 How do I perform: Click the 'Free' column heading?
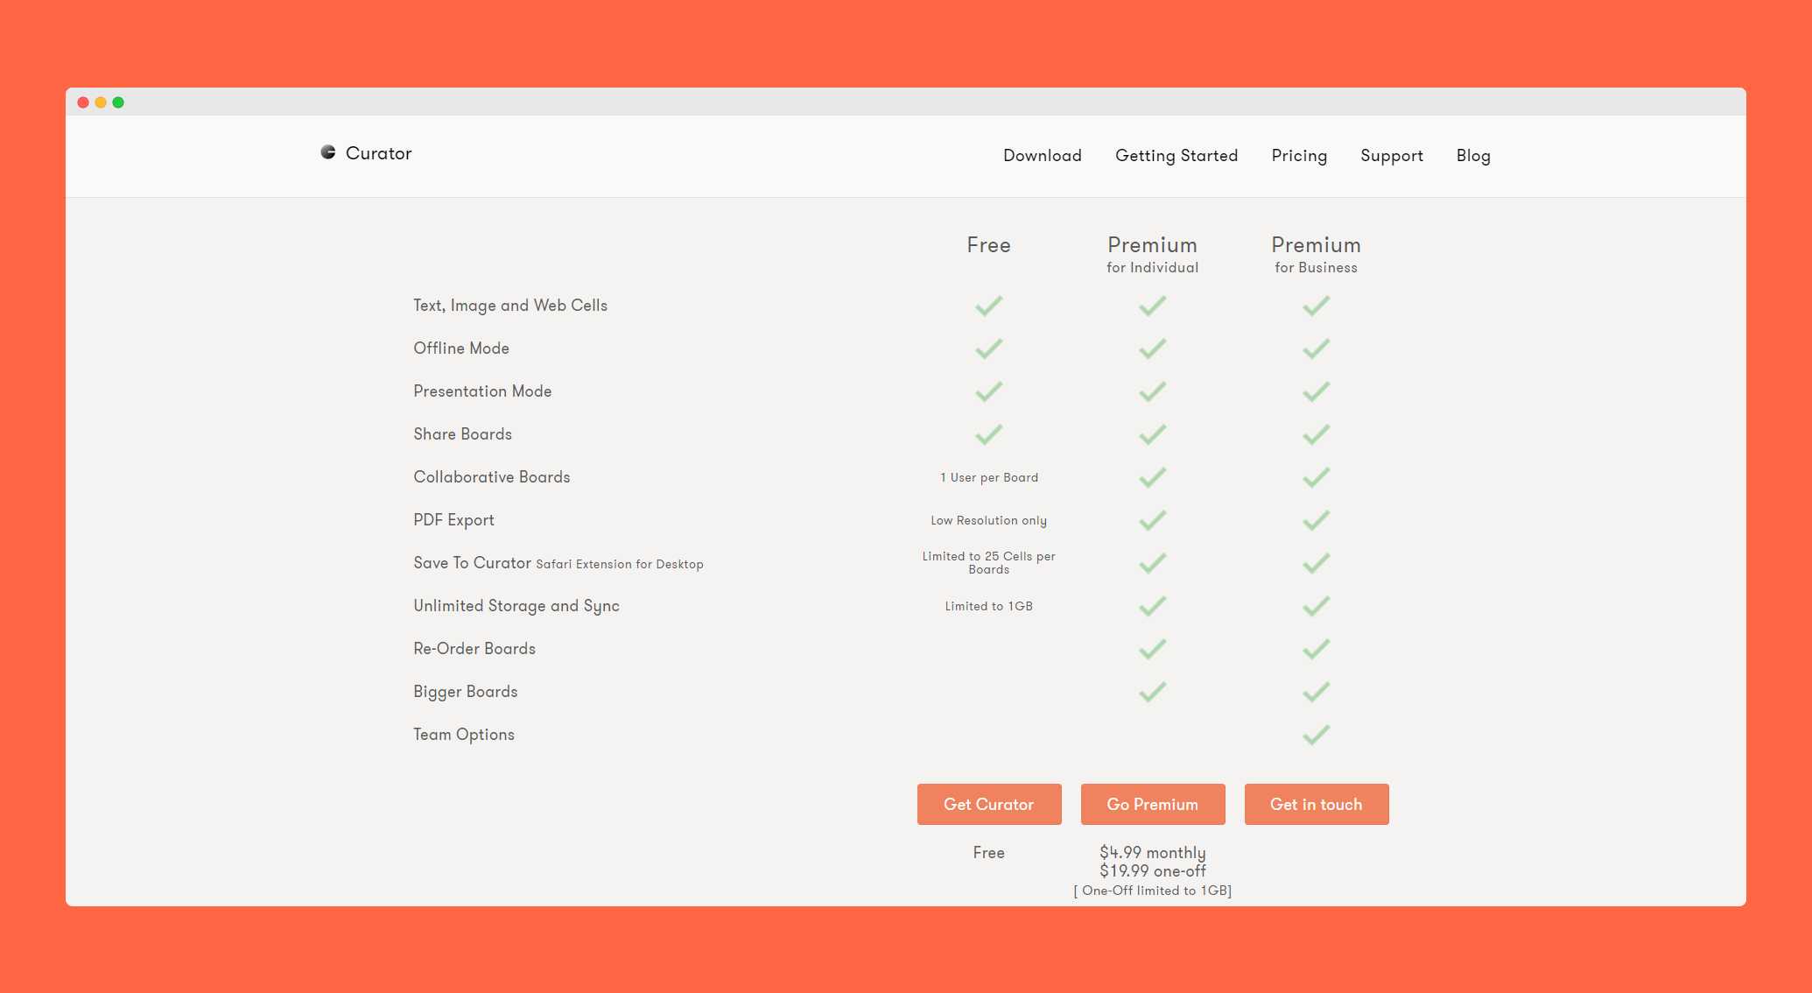point(989,245)
